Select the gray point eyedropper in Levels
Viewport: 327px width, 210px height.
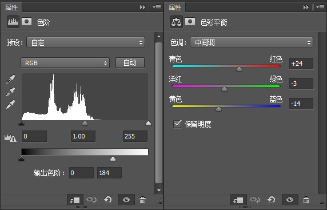coord(10,92)
